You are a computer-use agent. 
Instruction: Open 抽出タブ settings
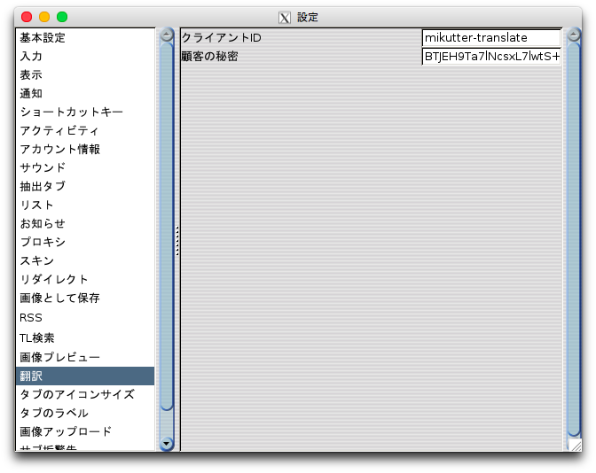pyautogui.click(x=85, y=186)
